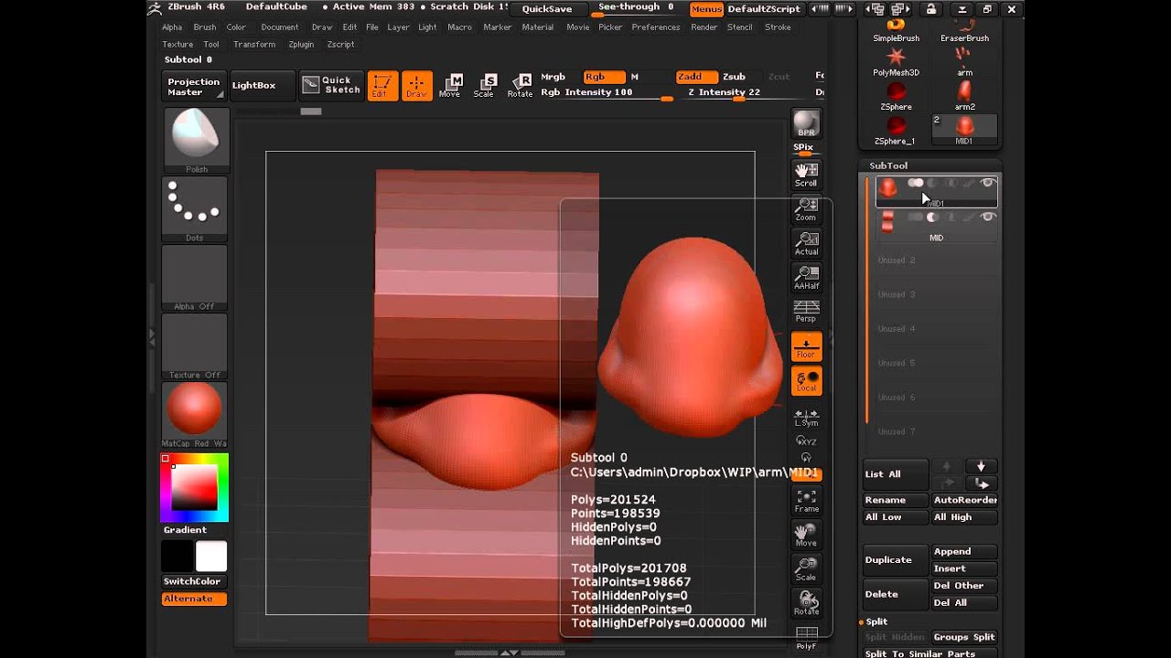Image resolution: width=1171 pixels, height=658 pixels.
Task: Select the ZSphere tool thumbnail
Action: [896, 96]
